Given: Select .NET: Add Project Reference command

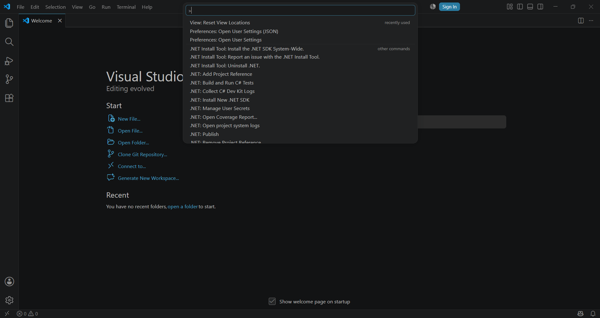Looking at the screenshot, I should tap(300, 74).
